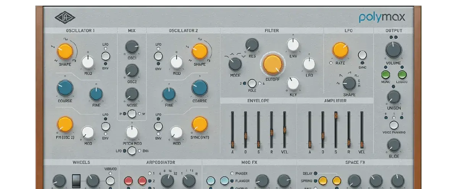Viewport: 458px width, 189px height.
Task: Toggle the green LEGATO button
Action: point(402,74)
